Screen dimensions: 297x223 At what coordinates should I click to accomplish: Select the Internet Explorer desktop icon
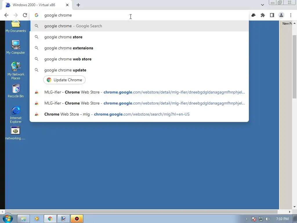click(16, 114)
